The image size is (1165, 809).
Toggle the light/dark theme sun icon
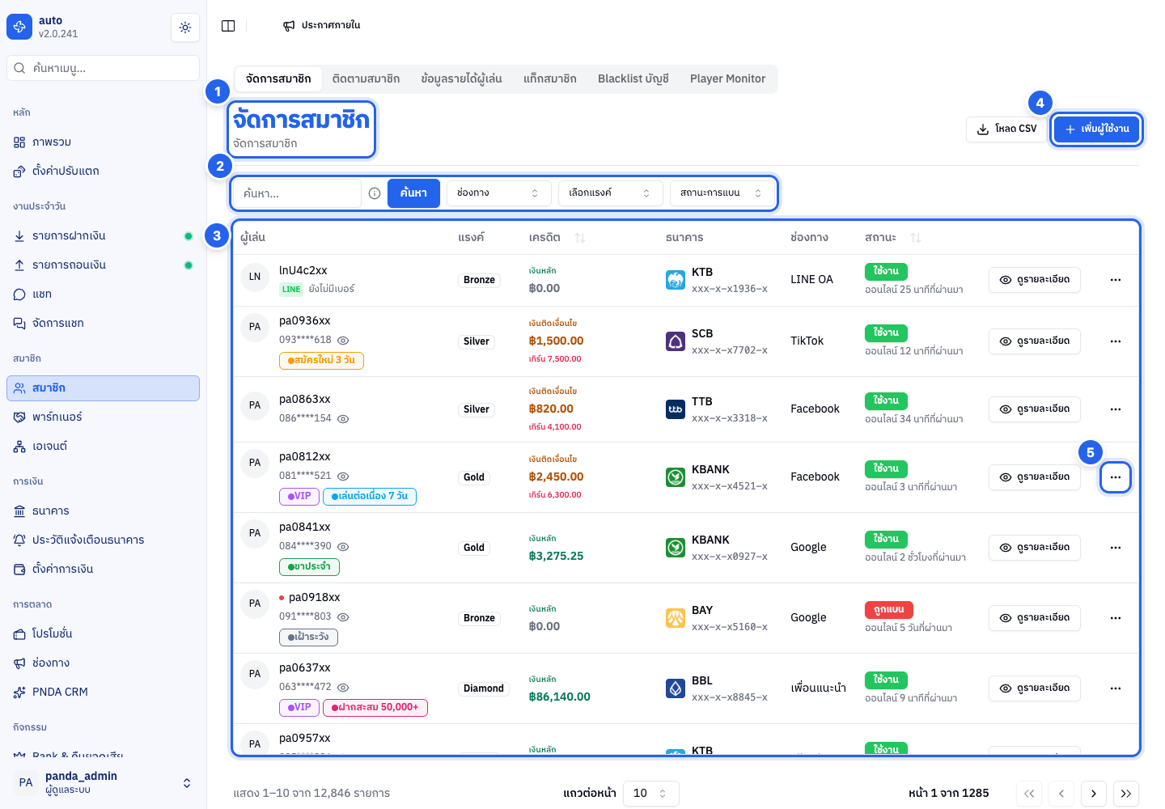pos(185,28)
